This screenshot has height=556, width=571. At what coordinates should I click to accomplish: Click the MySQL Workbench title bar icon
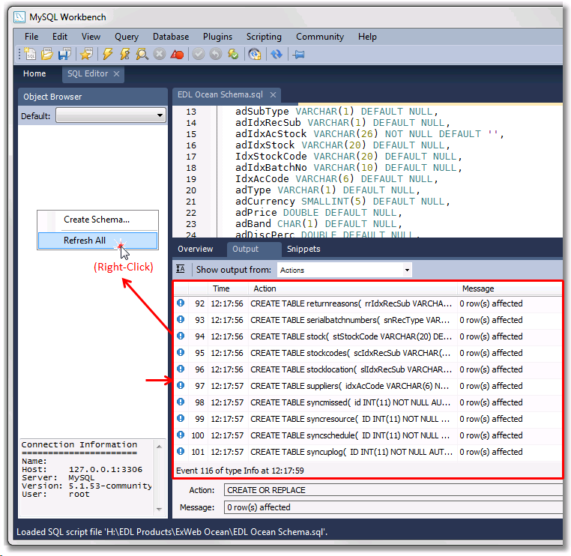point(19,17)
